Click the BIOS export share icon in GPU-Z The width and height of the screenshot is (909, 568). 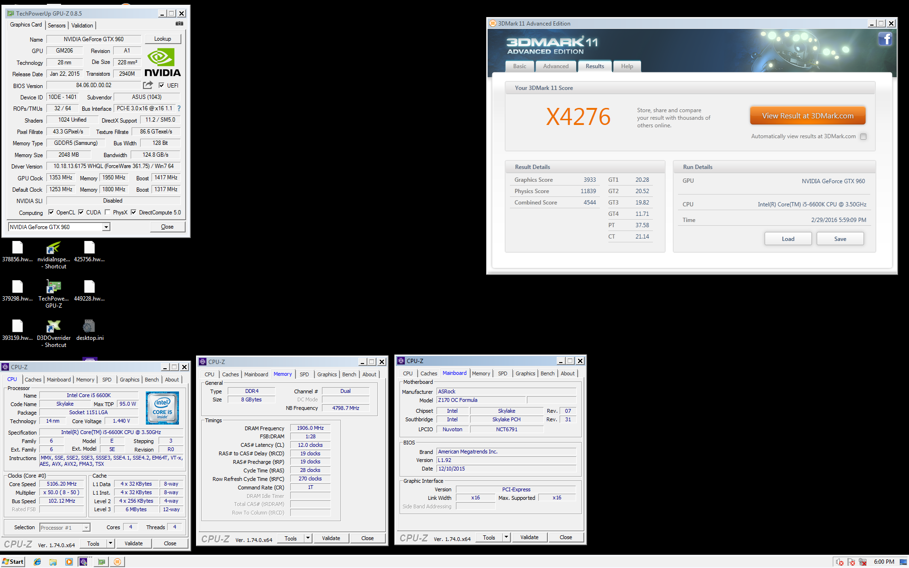(x=148, y=85)
